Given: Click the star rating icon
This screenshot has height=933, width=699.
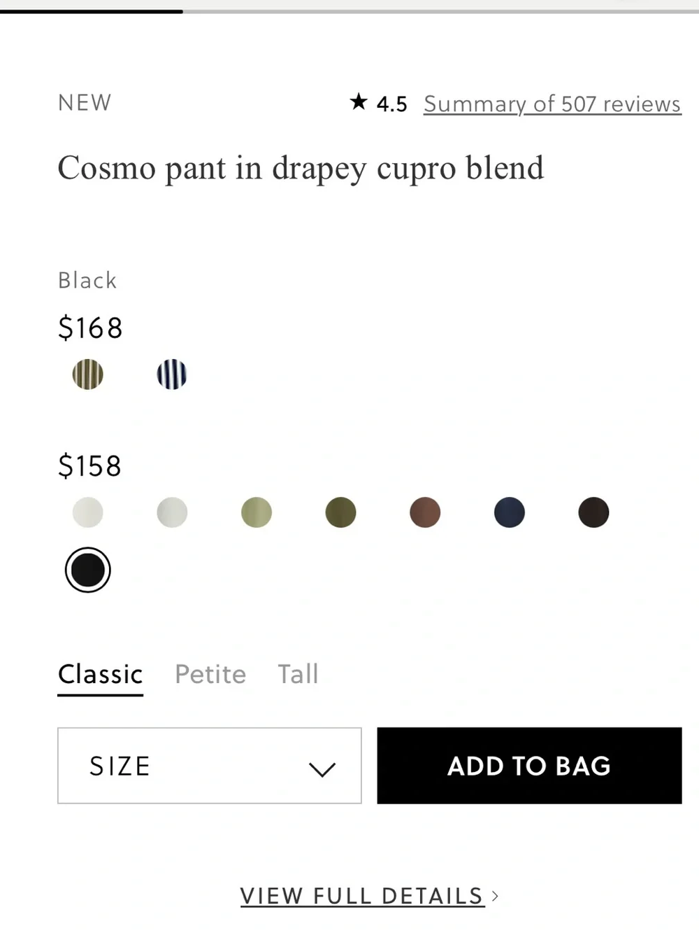Looking at the screenshot, I should [359, 102].
